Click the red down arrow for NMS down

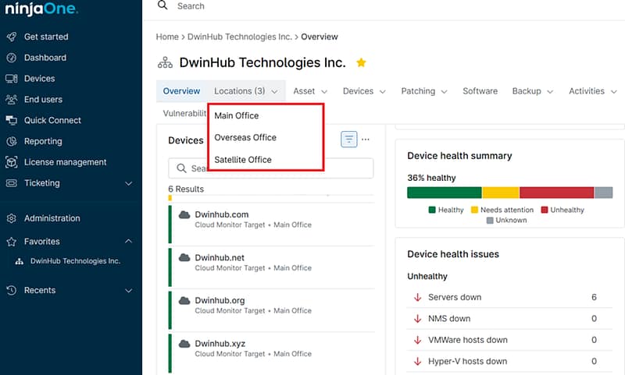[417, 319]
